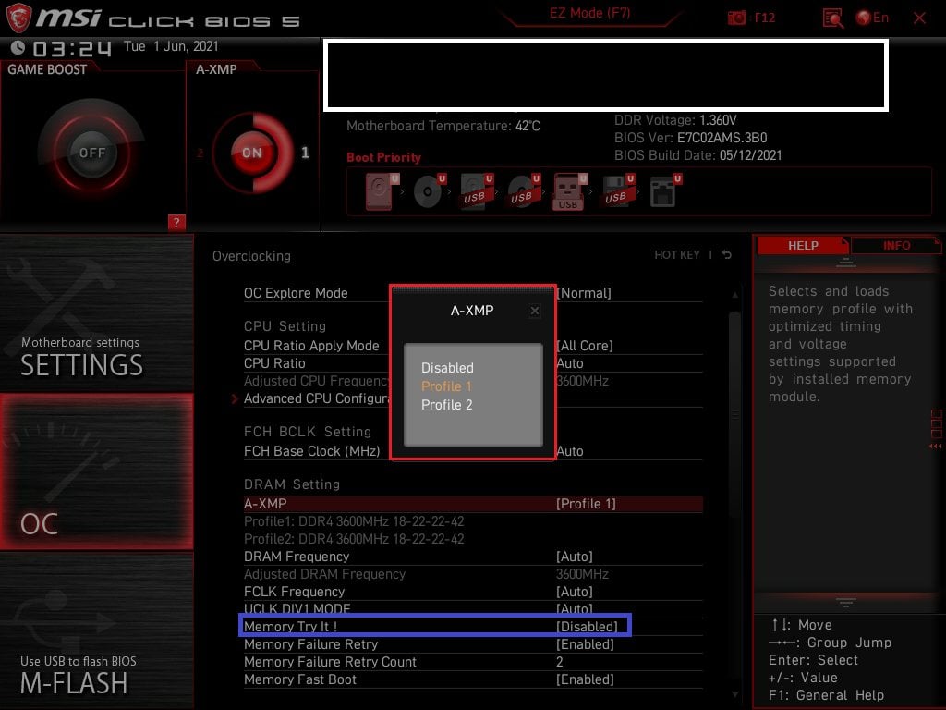Toggle the GAME BOOST knob currently OFF
This screenshot has width=946, height=710.
click(91, 153)
